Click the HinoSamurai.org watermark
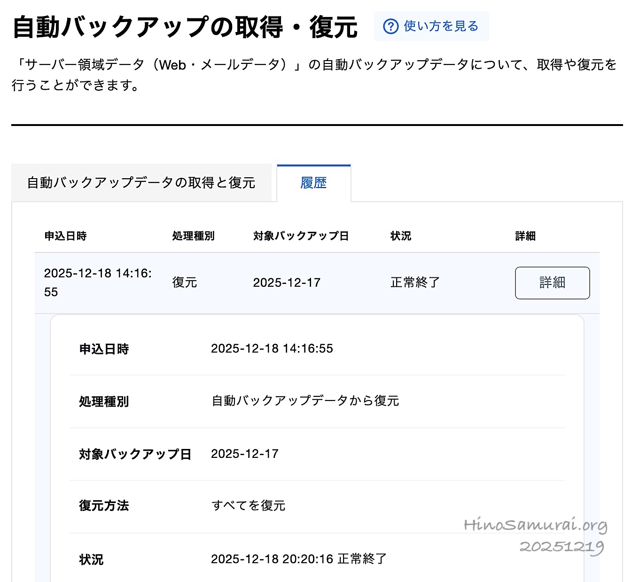This screenshot has height=582, width=632. (535, 525)
